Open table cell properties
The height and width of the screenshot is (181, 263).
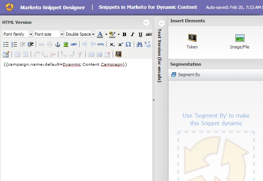tap(25, 55)
